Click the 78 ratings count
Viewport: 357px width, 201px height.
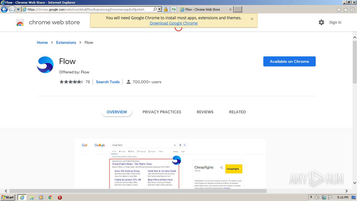(x=88, y=82)
